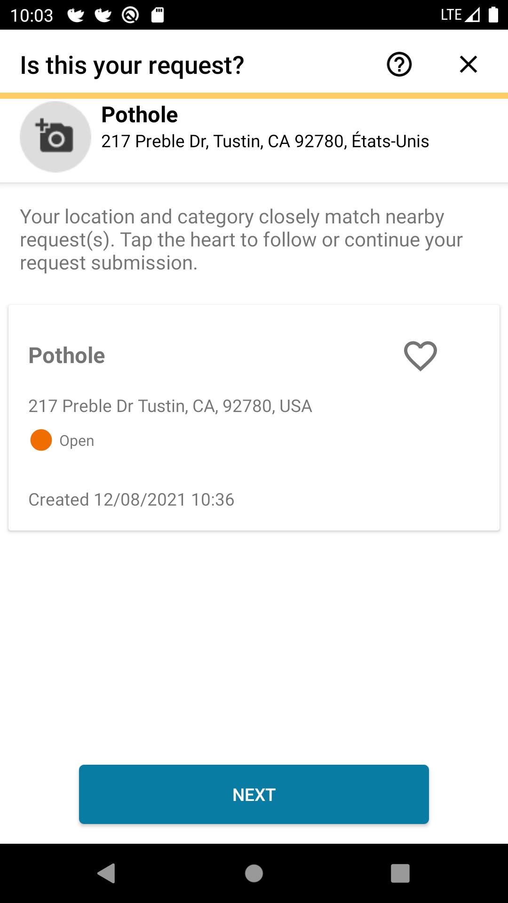
Task: Tap the Android home circle button
Action: 254,873
